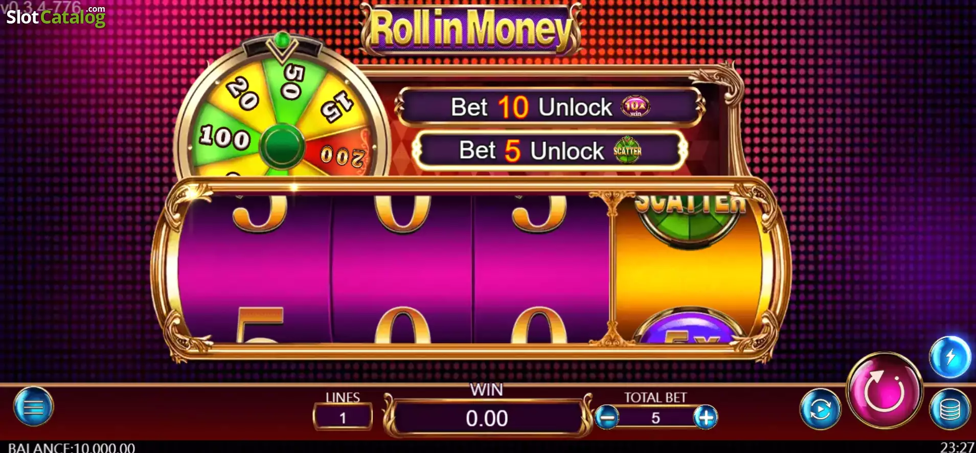Spin the reels with the pink button
The image size is (976, 453).
pos(884,391)
